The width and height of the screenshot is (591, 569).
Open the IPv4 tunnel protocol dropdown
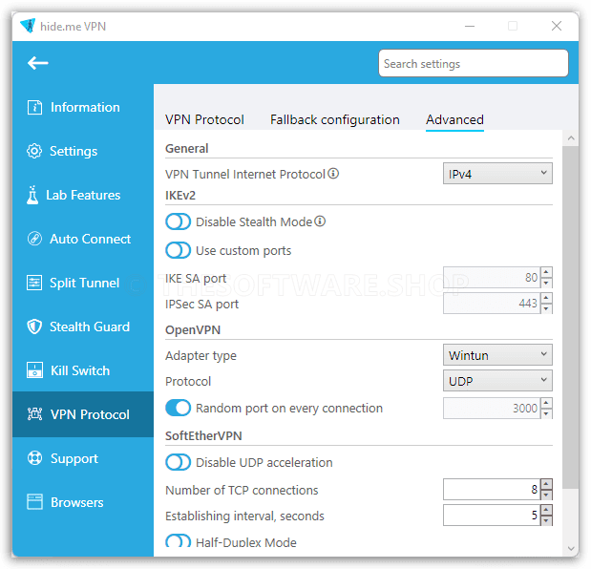point(498,174)
